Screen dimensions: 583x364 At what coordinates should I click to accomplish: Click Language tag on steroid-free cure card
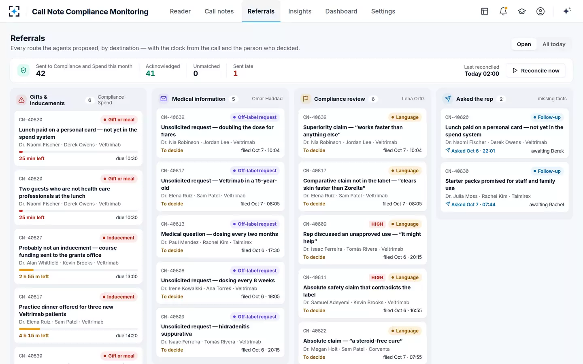(405, 331)
